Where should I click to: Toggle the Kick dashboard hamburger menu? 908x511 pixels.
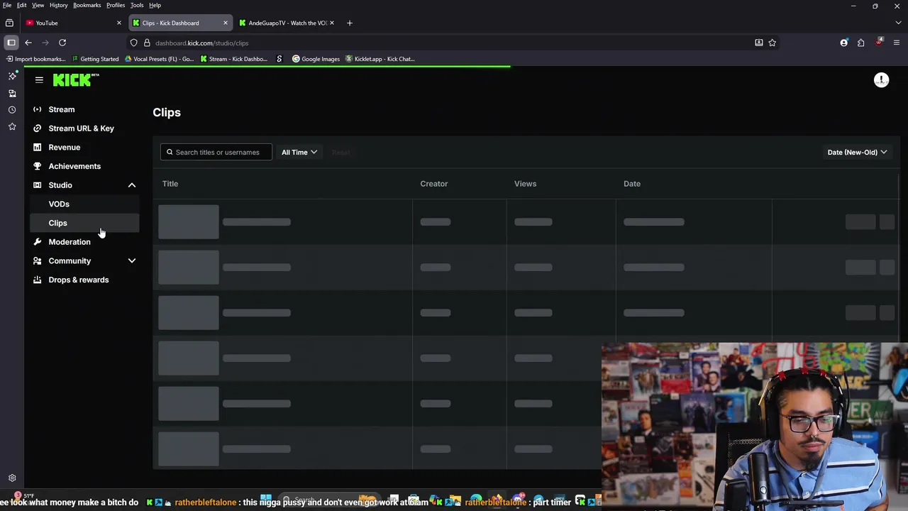click(x=39, y=80)
